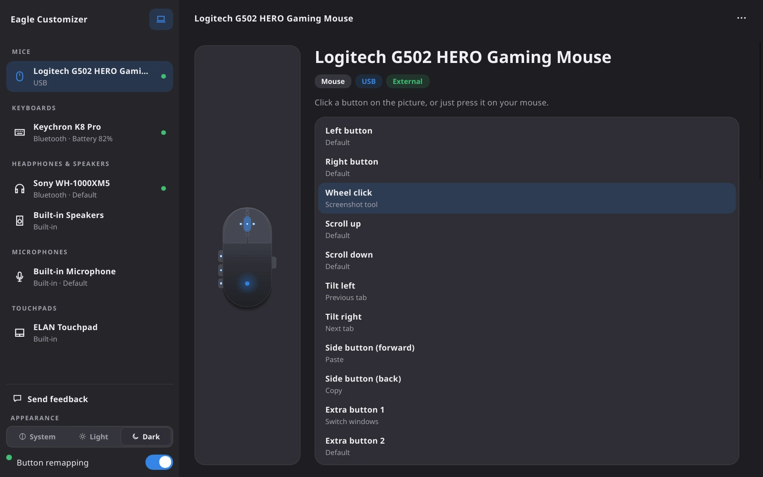Select the Right button row
This screenshot has height=477, width=763.
[527, 167]
